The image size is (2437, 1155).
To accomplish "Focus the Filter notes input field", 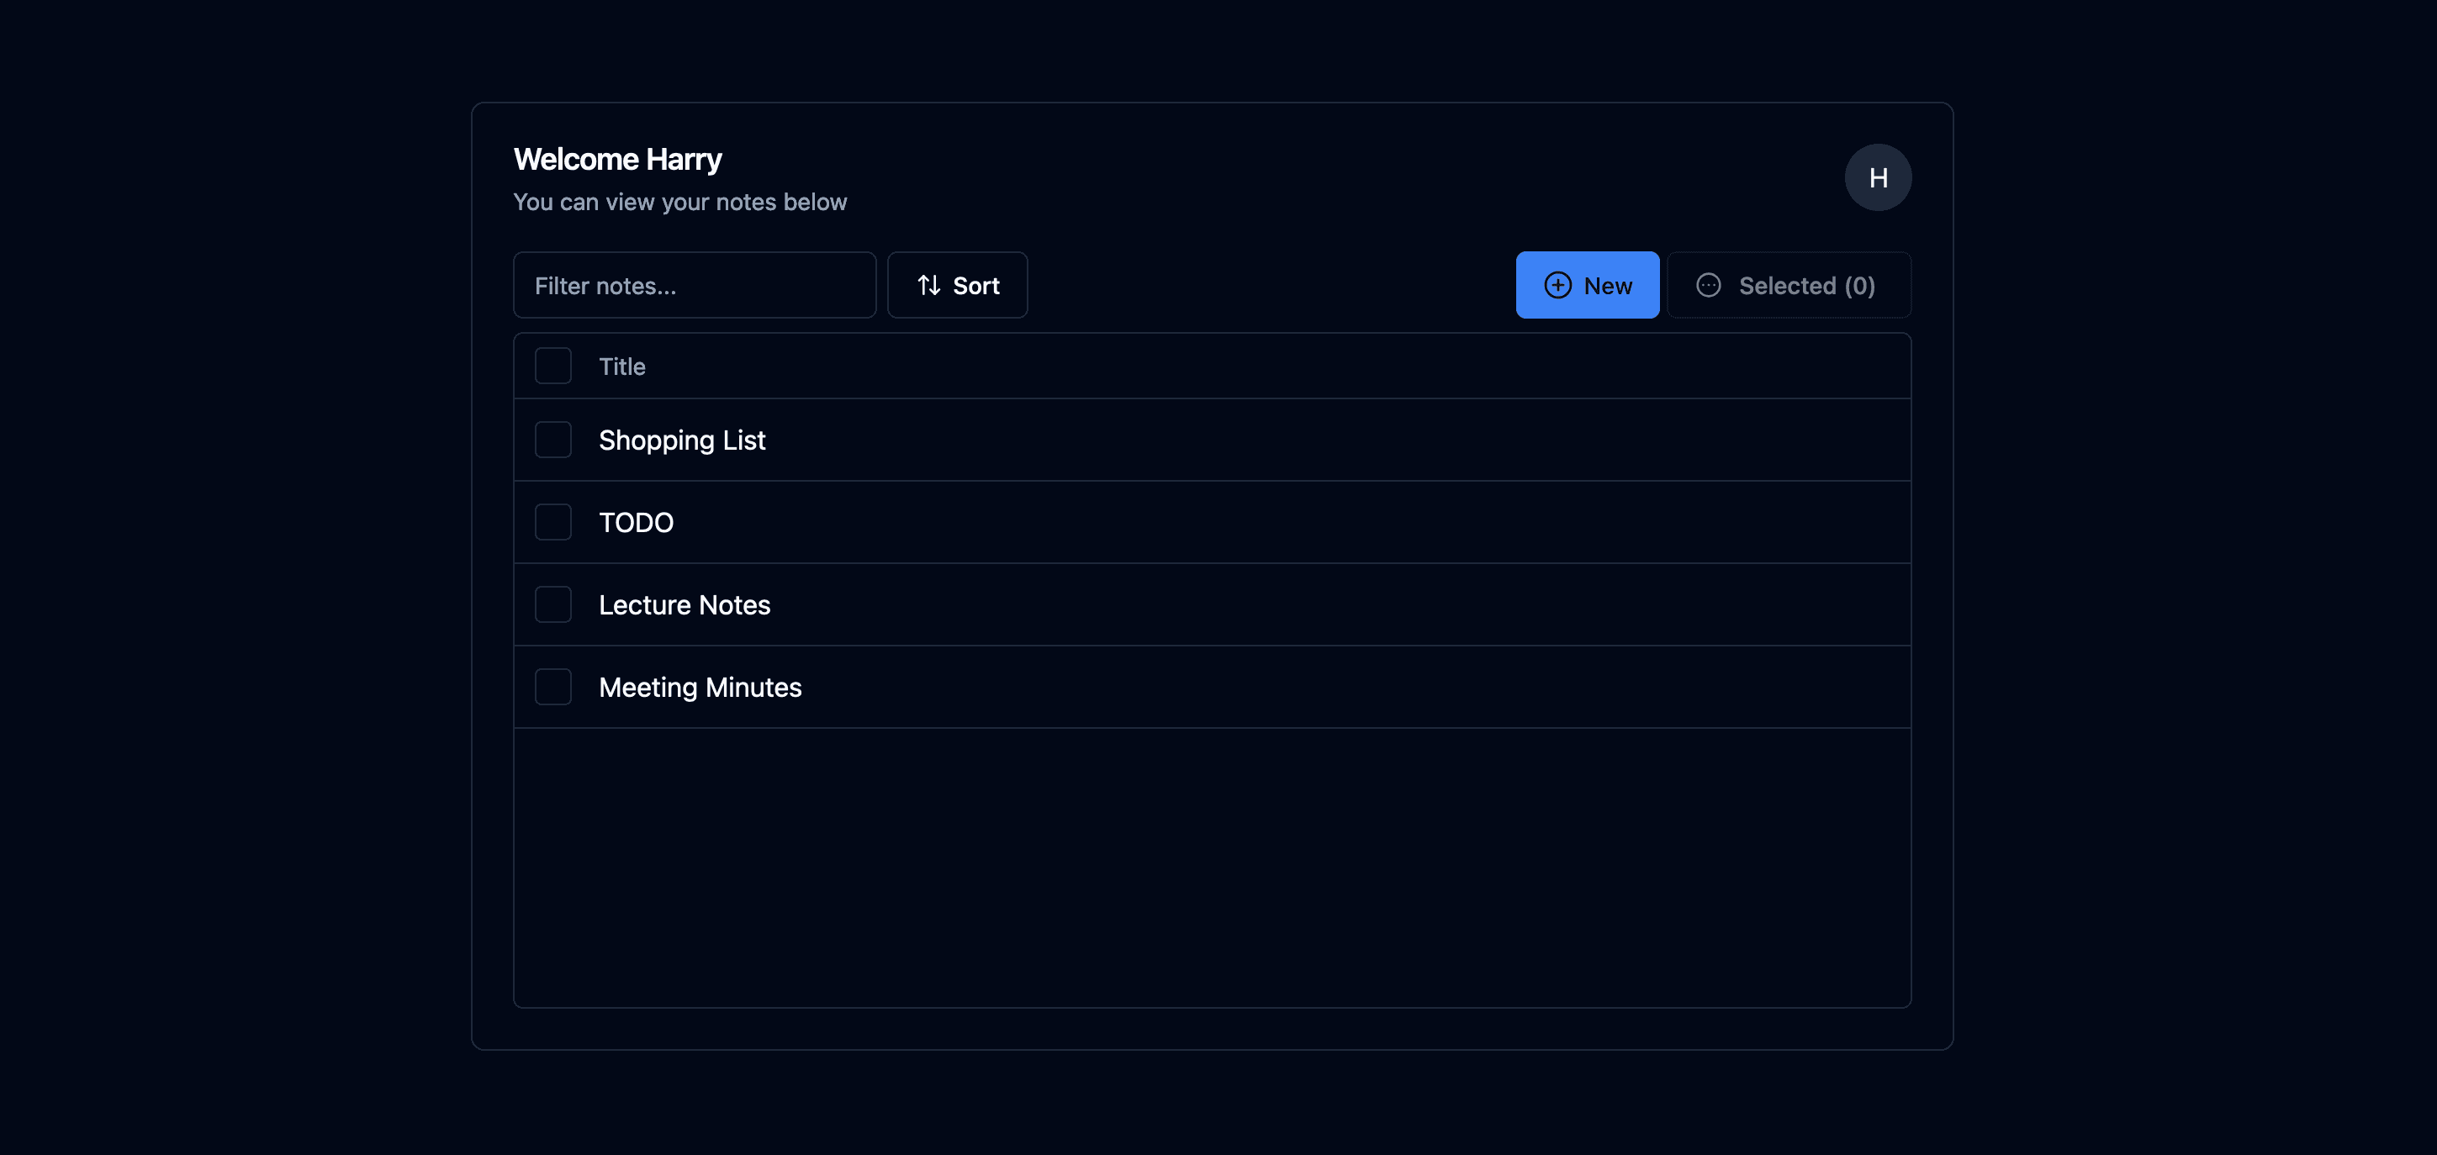I will (695, 285).
